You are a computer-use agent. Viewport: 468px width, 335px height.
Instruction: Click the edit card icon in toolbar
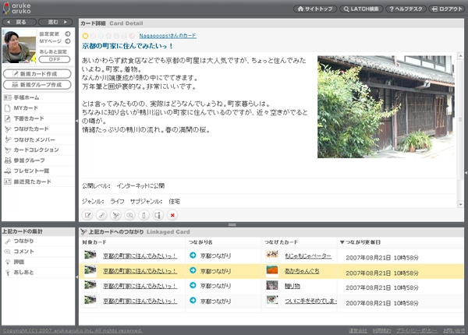87,215
